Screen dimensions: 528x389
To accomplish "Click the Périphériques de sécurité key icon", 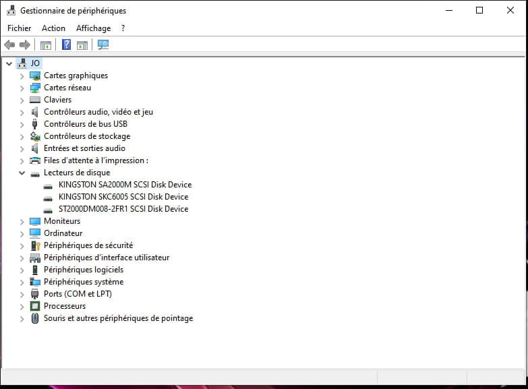I will 35,245.
